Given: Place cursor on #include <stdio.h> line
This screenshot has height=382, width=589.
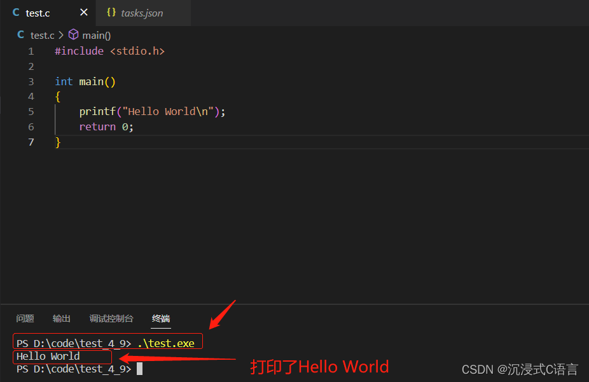Looking at the screenshot, I should coord(109,51).
